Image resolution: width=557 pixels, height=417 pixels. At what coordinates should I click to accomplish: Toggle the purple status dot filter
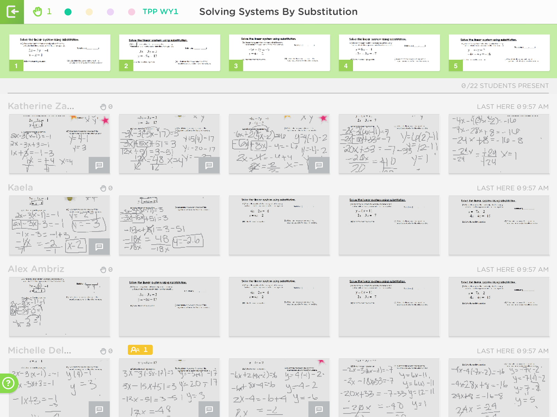(x=110, y=11)
